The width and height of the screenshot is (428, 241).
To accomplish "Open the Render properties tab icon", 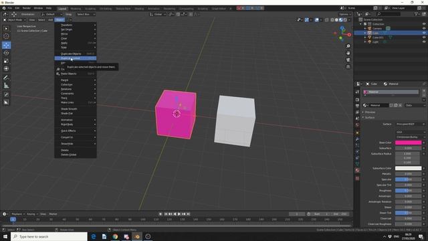I will click(357, 100).
